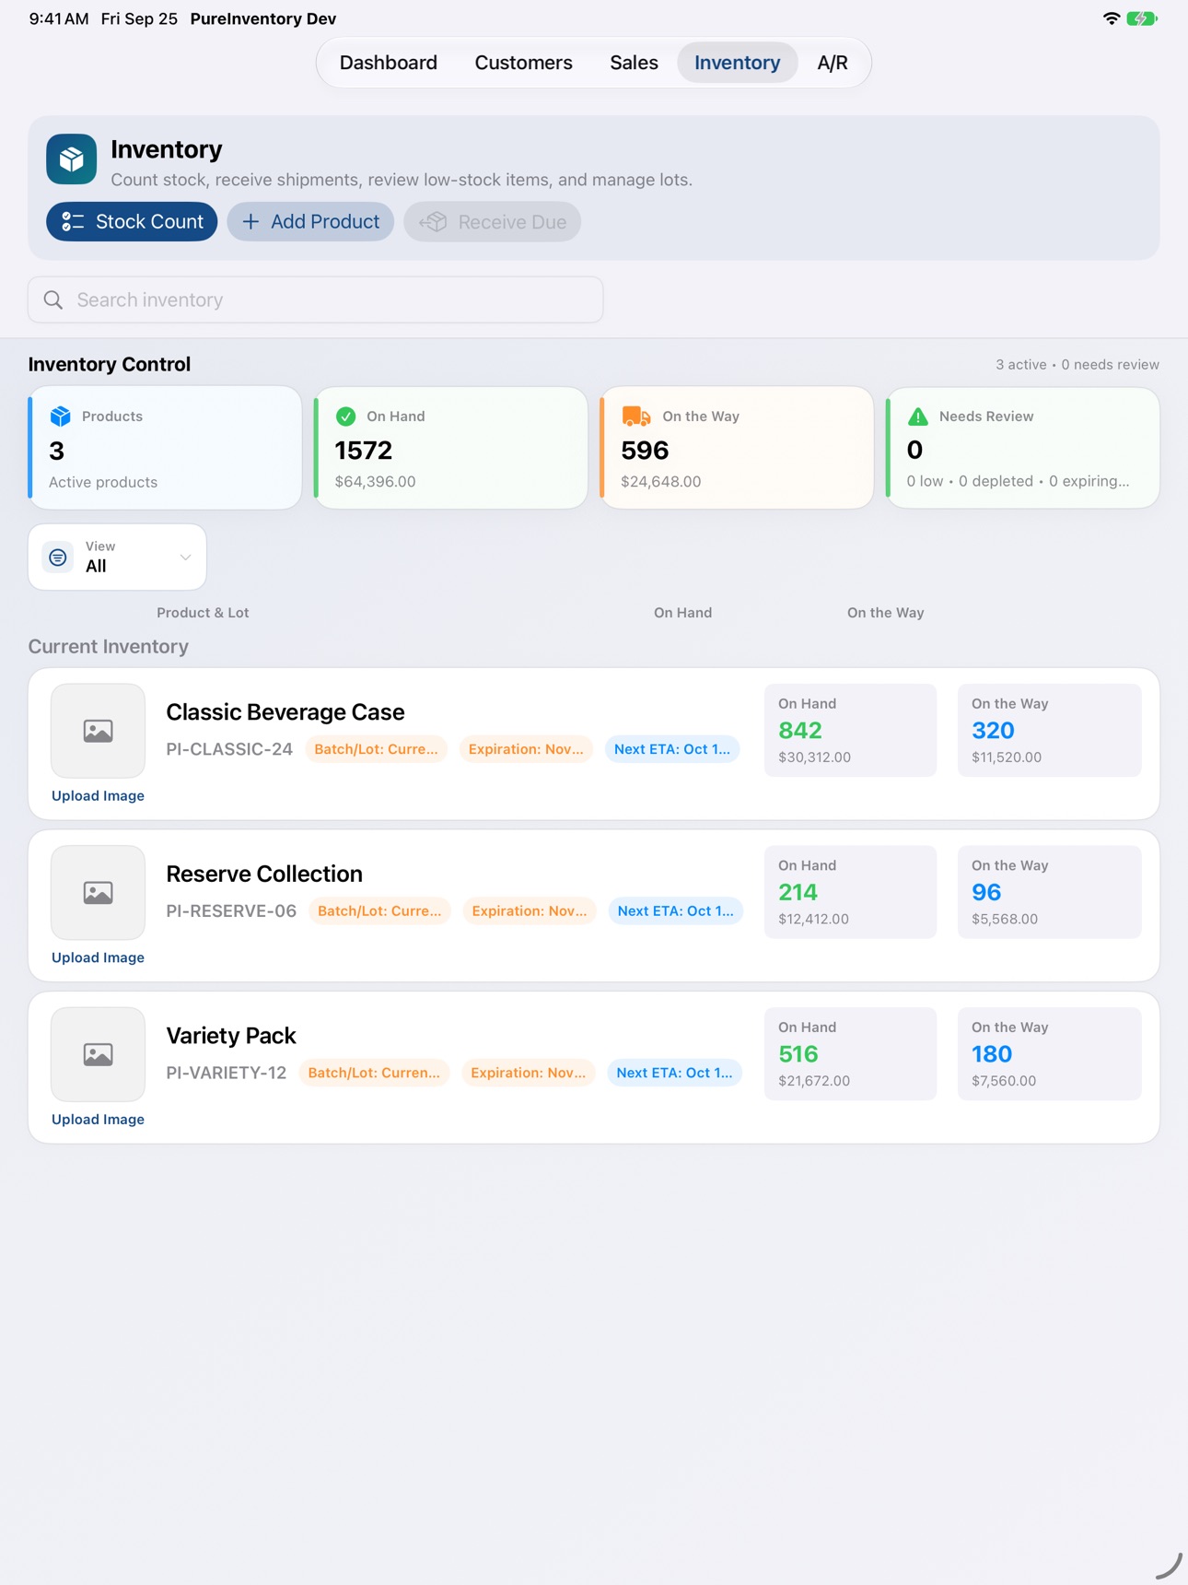1188x1585 pixels.
Task: Focus the Search inventory field
Action: 316,300
